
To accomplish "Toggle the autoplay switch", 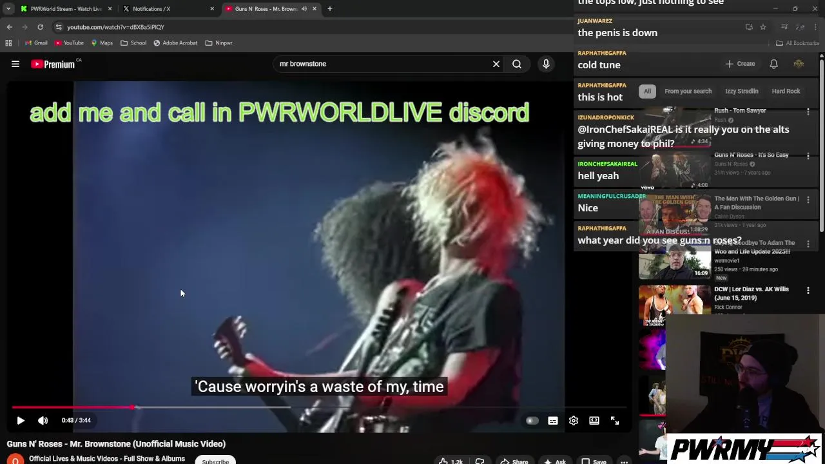I will [532, 421].
